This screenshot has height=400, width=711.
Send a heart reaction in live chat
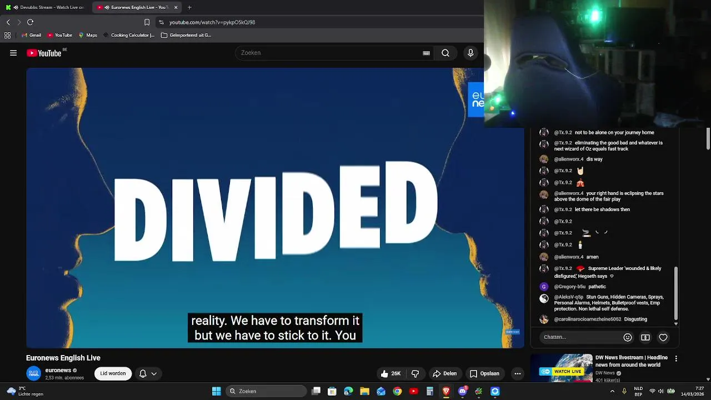pyautogui.click(x=663, y=337)
